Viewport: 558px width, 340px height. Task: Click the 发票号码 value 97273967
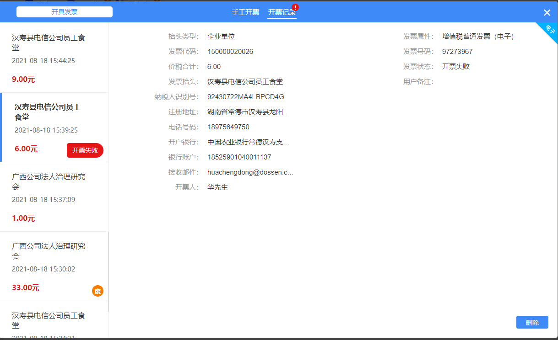[457, 52]
